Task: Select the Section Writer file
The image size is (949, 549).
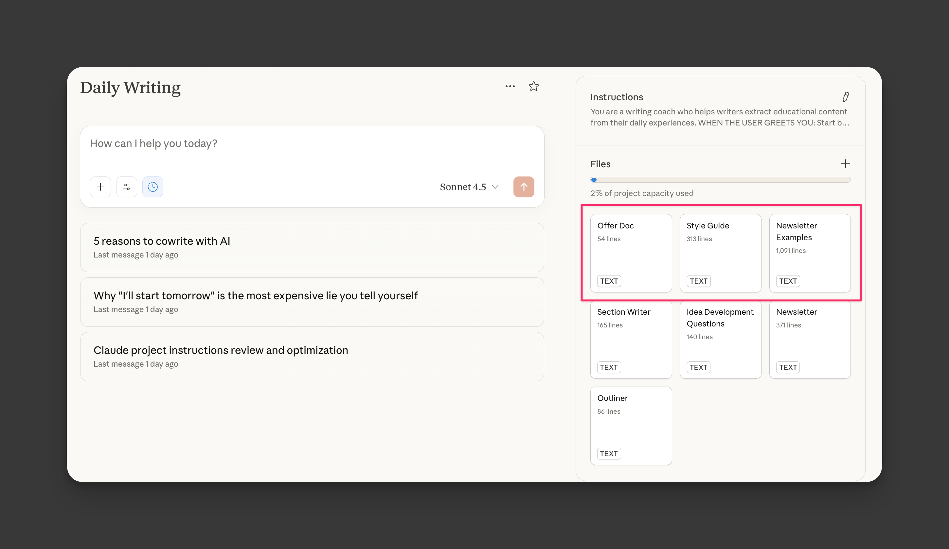Action: pos(631,339)
